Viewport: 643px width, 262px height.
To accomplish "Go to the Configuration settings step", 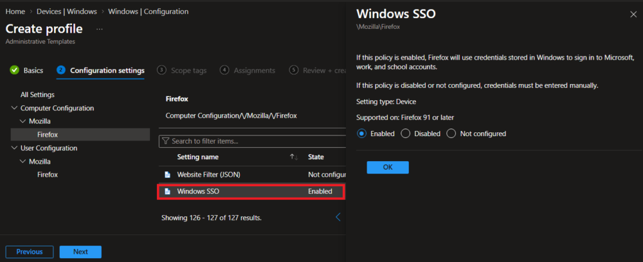I will click(x=100, y=70).
